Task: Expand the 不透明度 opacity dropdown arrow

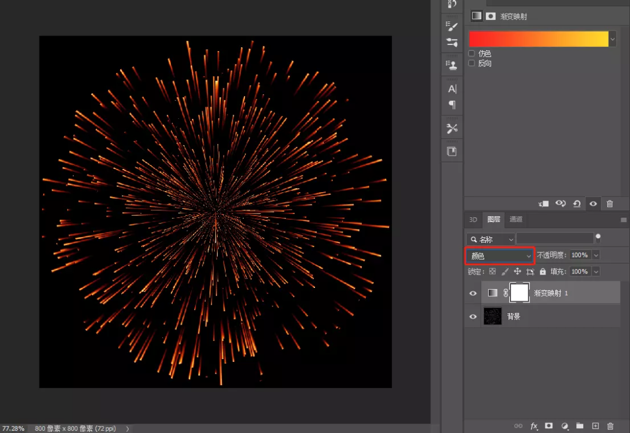Action: (x=596, y=255)
